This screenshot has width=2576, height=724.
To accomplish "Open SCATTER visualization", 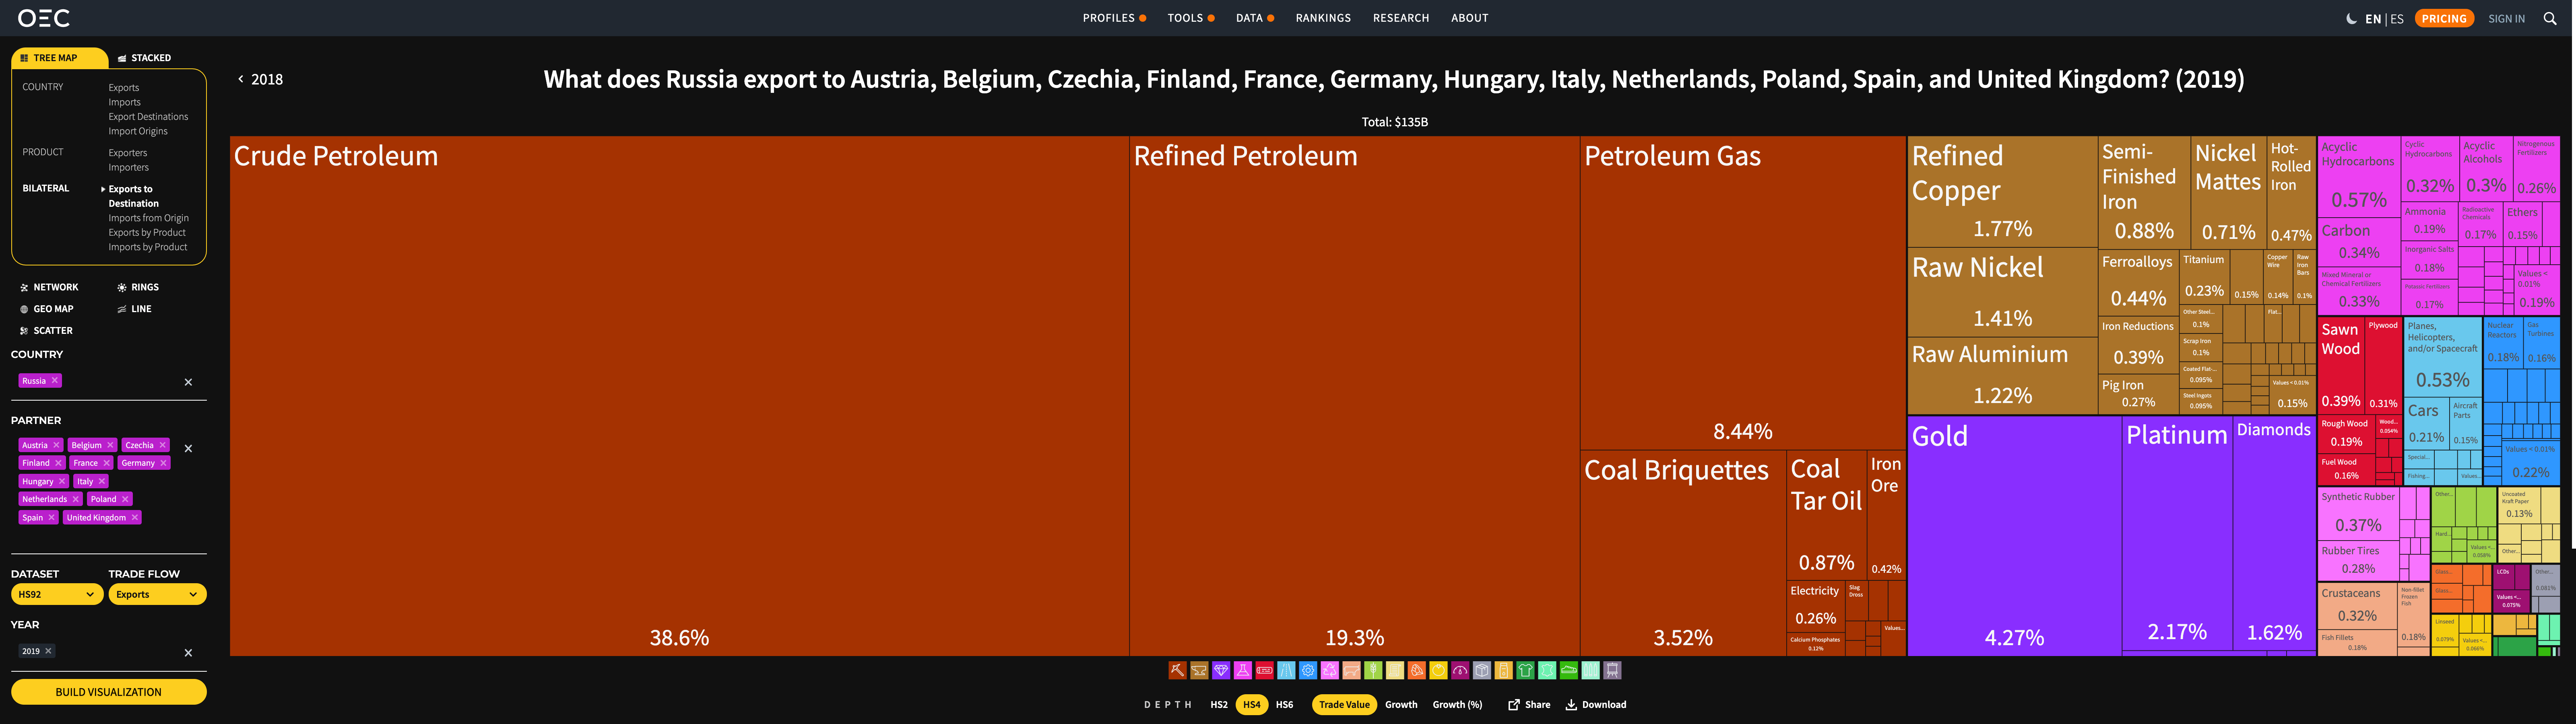I will pos(46,331).
